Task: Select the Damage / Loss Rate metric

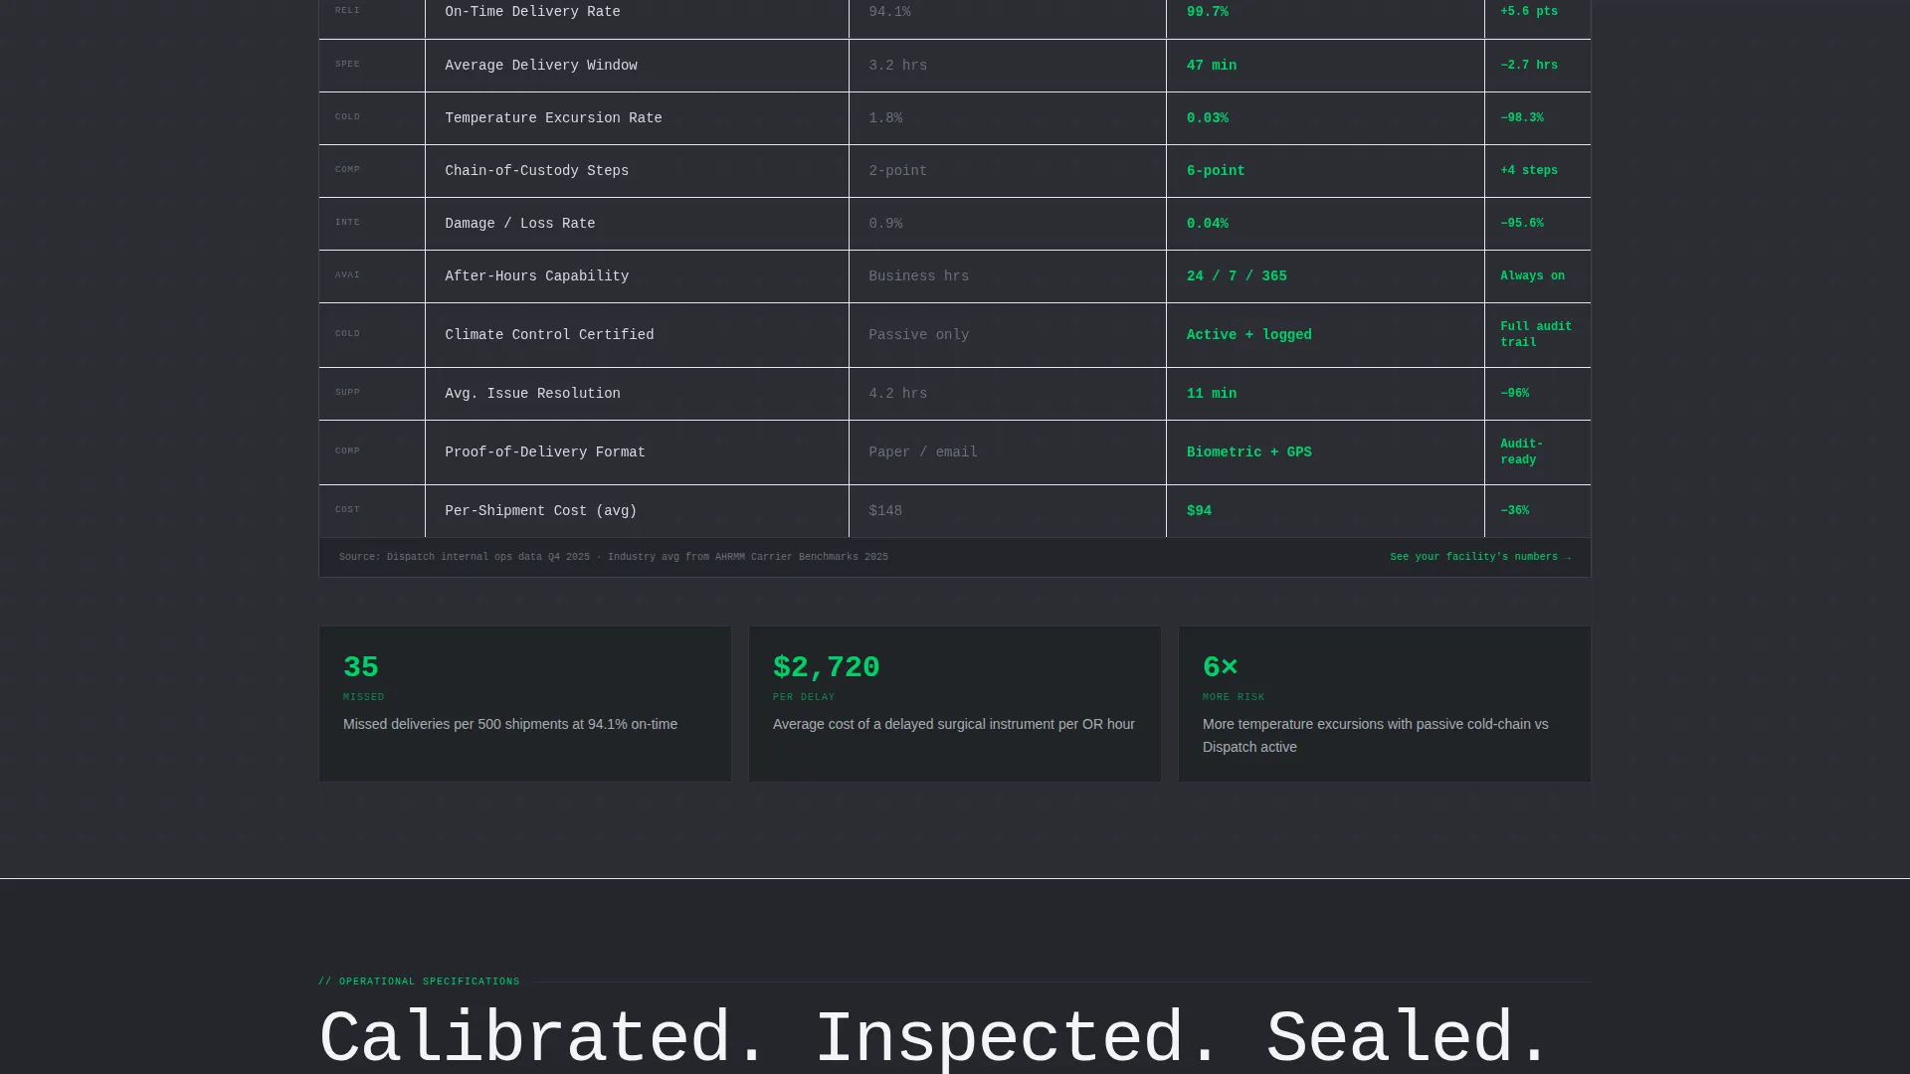Action: coord(520,224)
